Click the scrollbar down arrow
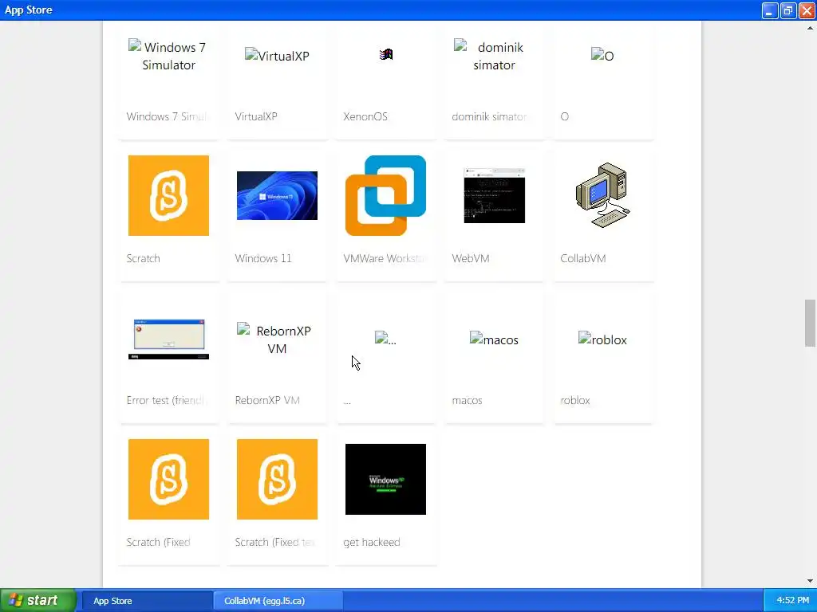The height and width of the screenshot is (612, 817). 811,581
